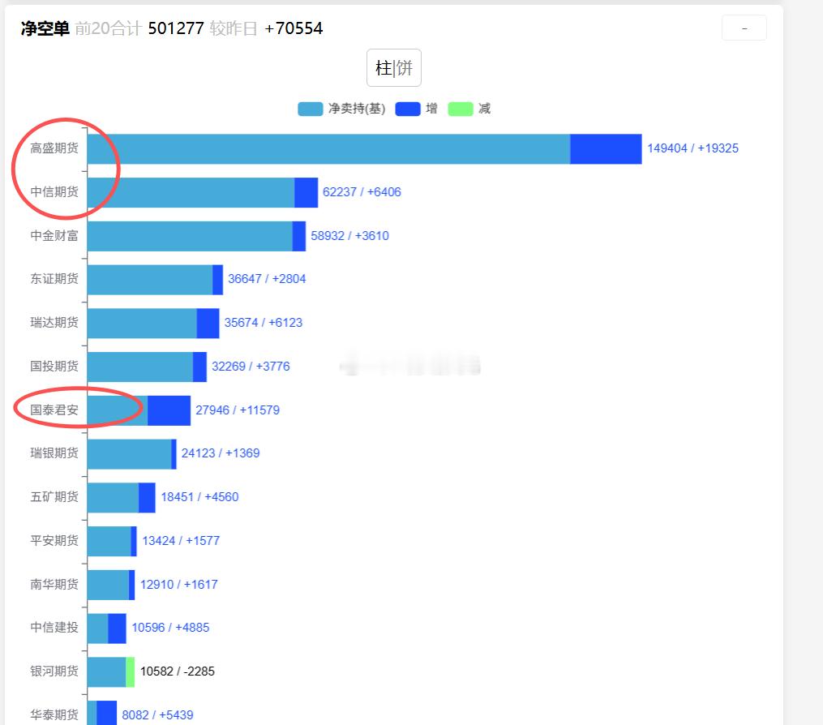Image resolution: width=823 pixels, height=725 pixels.
Task: Select the 国泰君安 axis label
Action: 54,410
